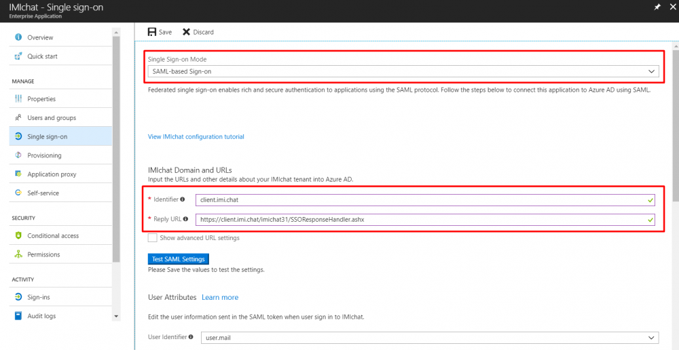This screenshot has height=350, width=679.
Task: Click the Save button label
Action: tap(165, 33)
